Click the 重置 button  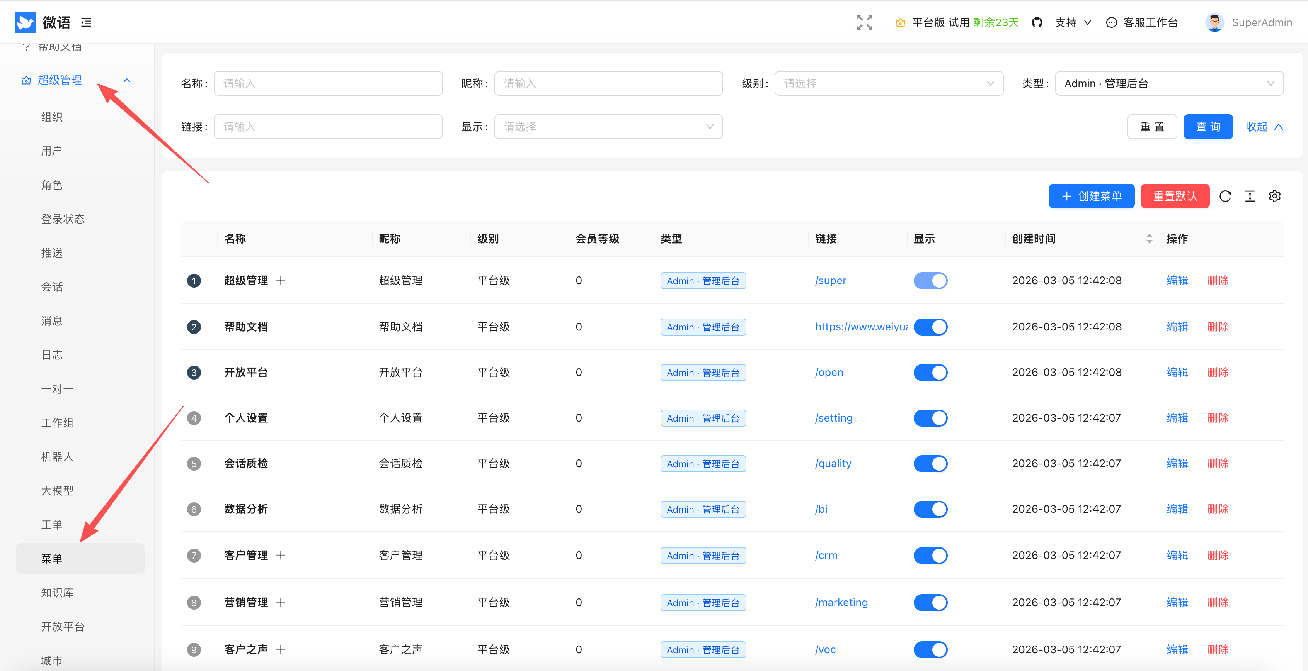[1152, 127]
